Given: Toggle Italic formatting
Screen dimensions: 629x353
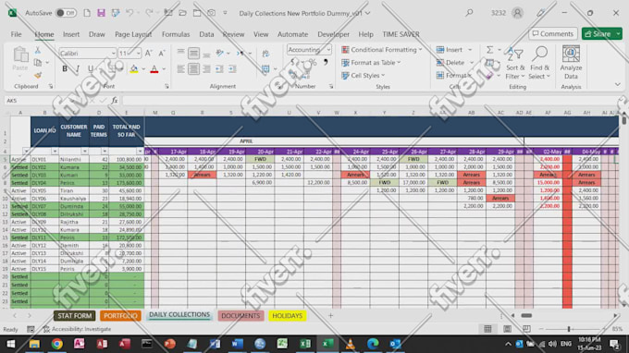Looking at the screenshot, I should coord(78,68).
